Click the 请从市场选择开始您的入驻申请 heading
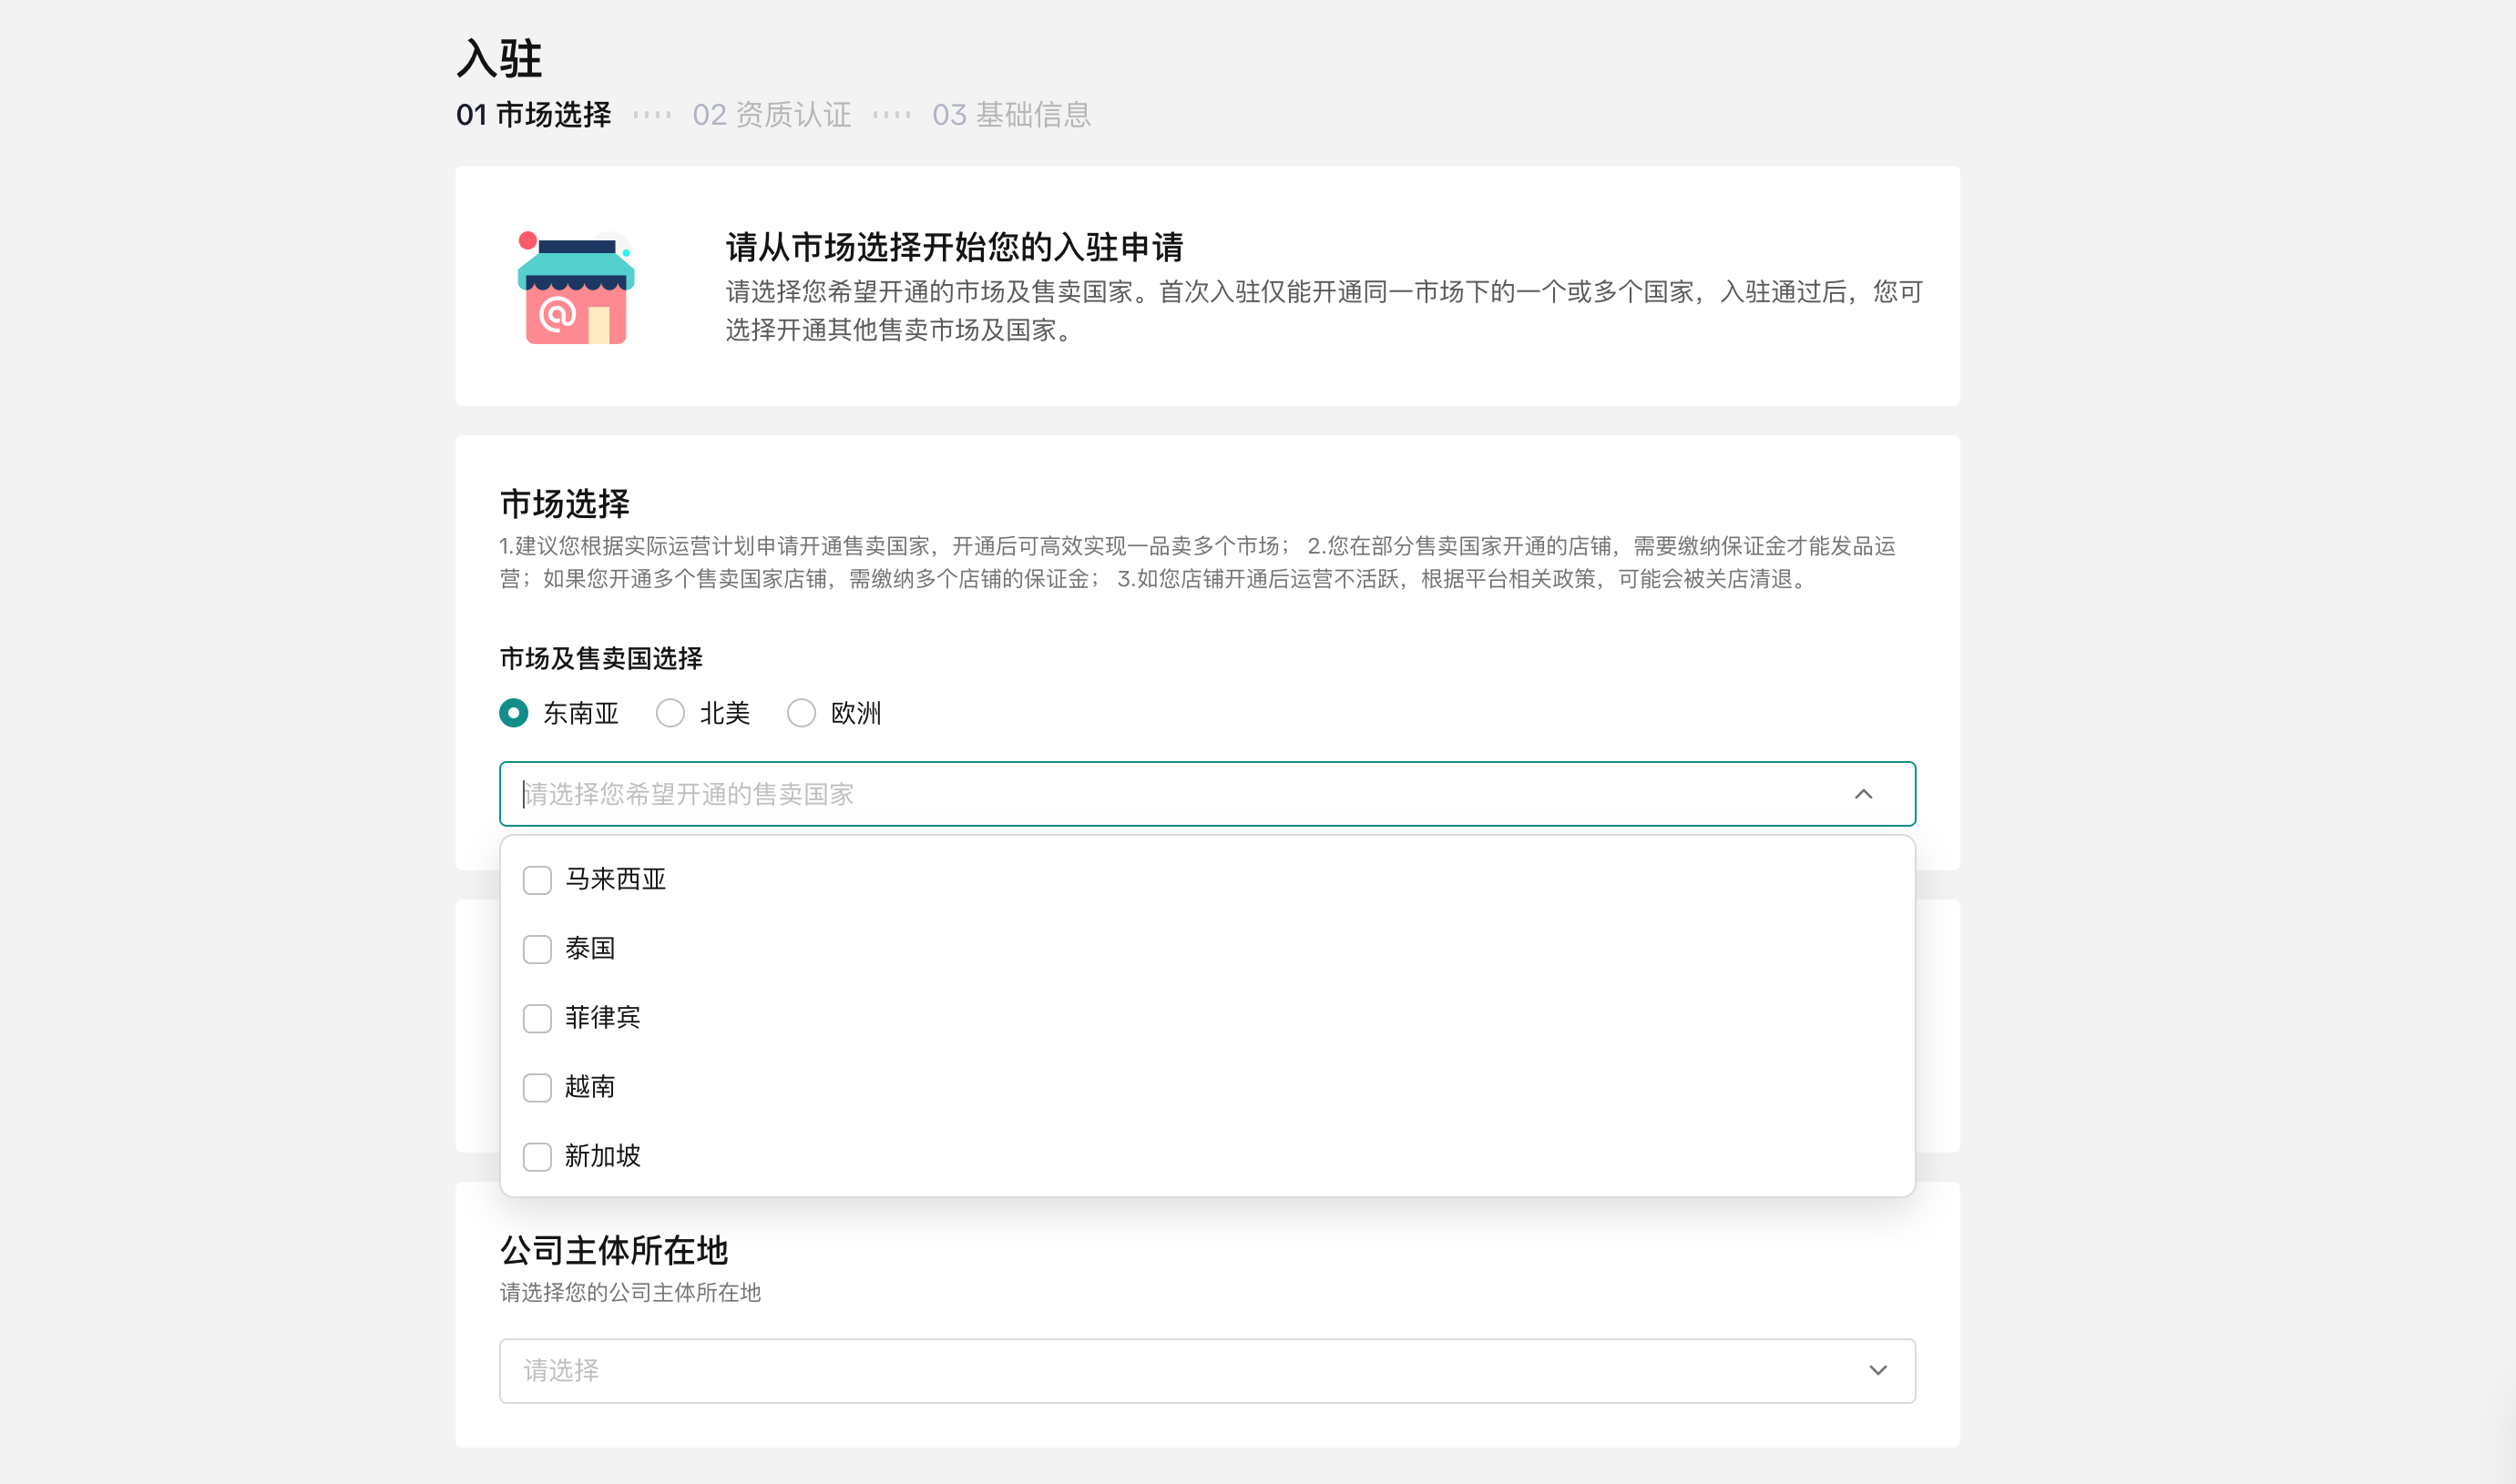2516x1484 pixels. coord(955,246)
